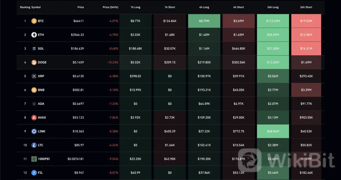Sort by the Price column header
This screenshot has height=180, width=341.
pos(81,7)
